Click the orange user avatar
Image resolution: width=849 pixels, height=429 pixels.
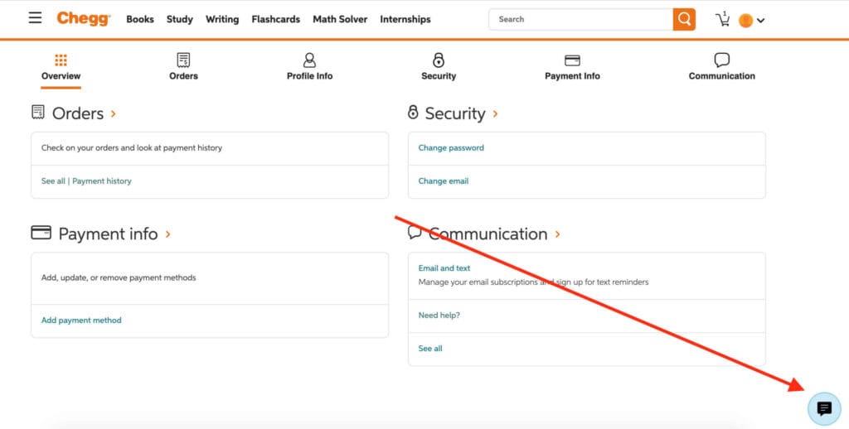(x=745, y=21)
